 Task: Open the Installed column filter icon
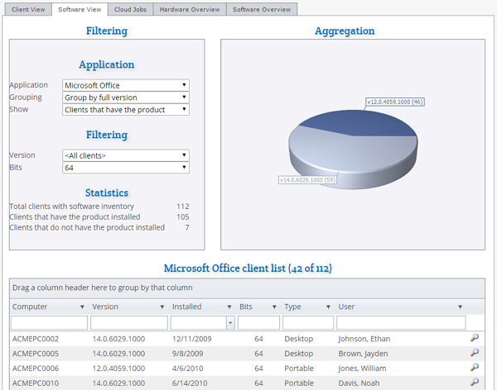pos(229,307)
